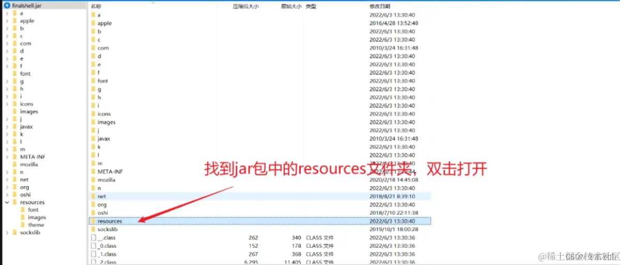Image resolution: width=624 pixels, height=265 pixels.
Task: Select the oshi row name in file list
Action: point(102,213)
